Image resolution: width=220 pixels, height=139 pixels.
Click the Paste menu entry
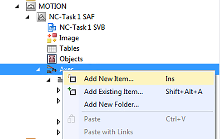92,119
